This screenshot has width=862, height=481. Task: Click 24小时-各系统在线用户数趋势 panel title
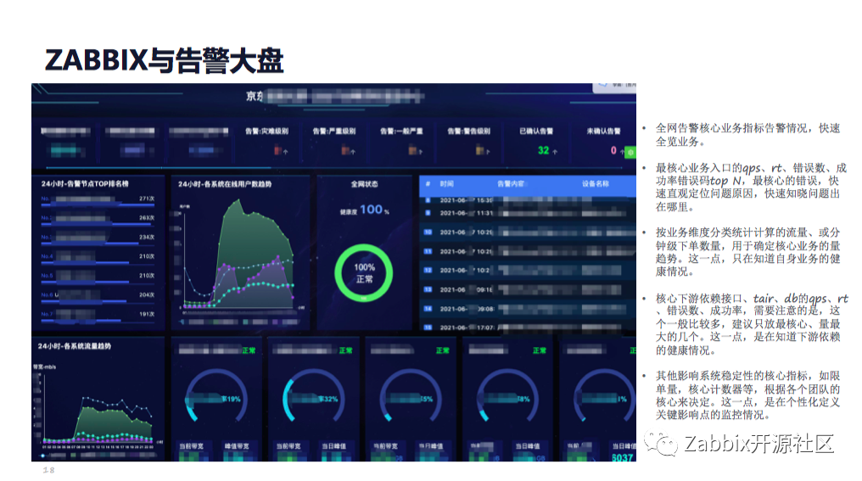click(225, 184)
